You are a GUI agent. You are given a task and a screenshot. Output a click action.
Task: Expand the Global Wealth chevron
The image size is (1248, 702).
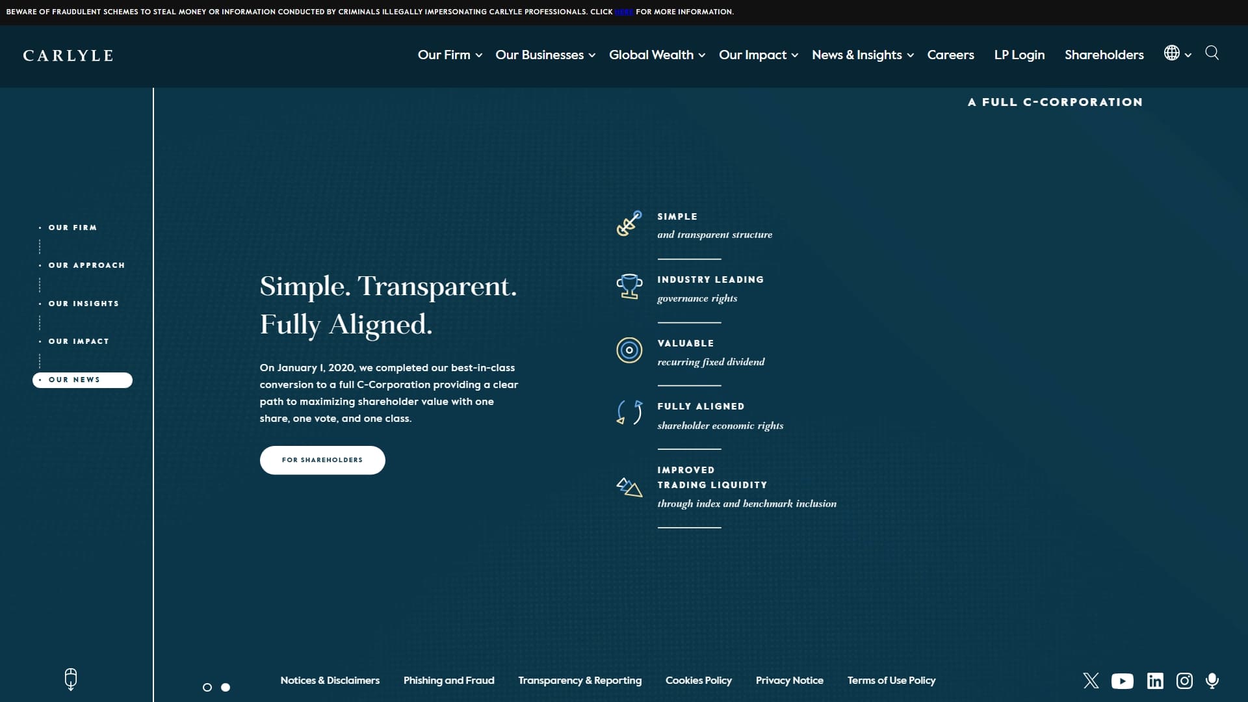click(702, 56)
